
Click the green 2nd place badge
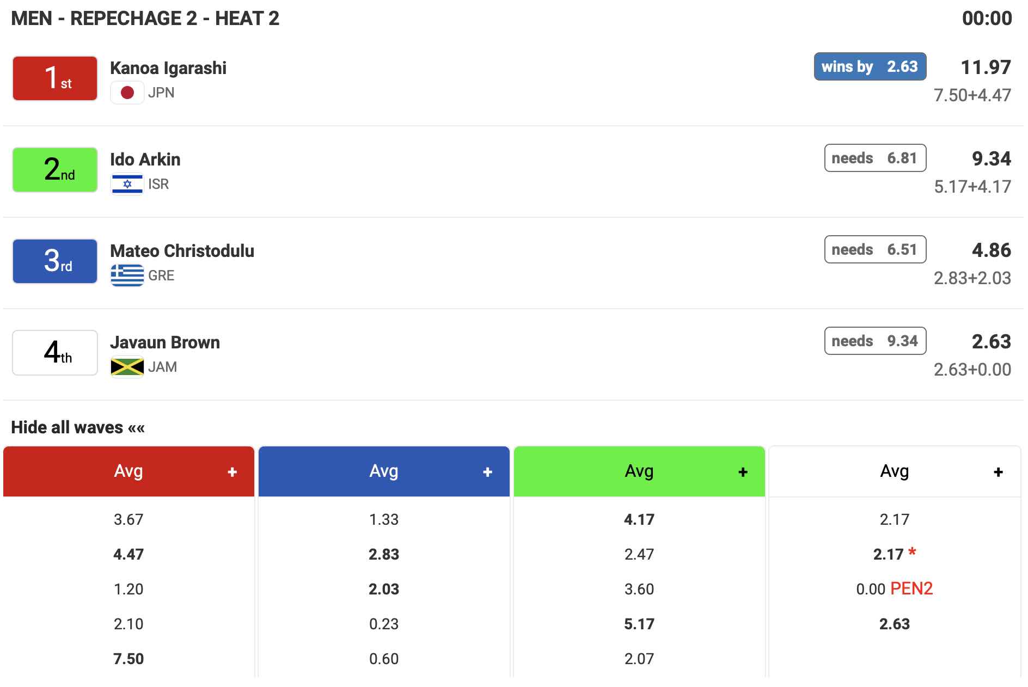click(x=55, y=170)
